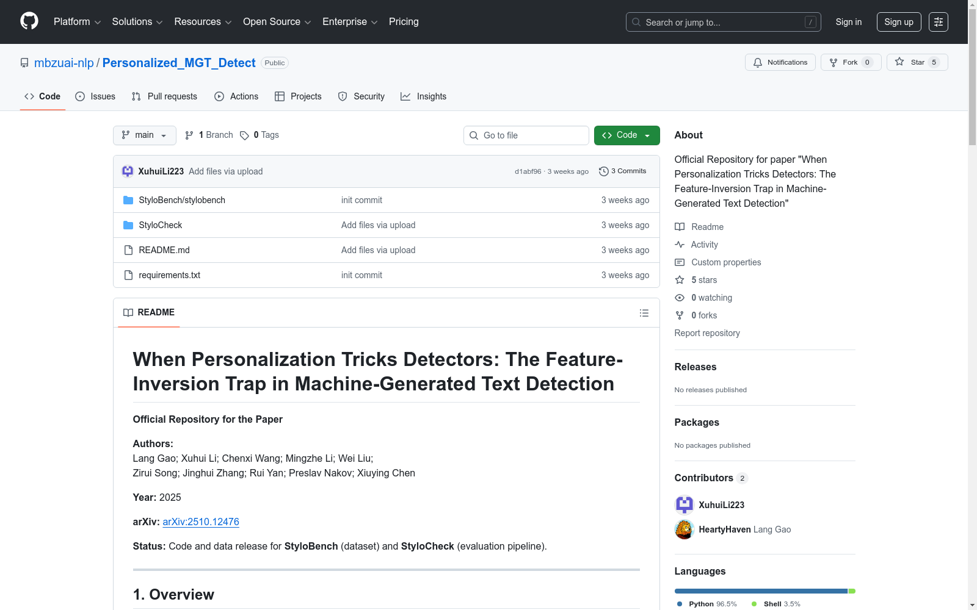977x610 pixels.
Task: Open the Insights tab
Action: pyautogui.click(x=423, y=96)
